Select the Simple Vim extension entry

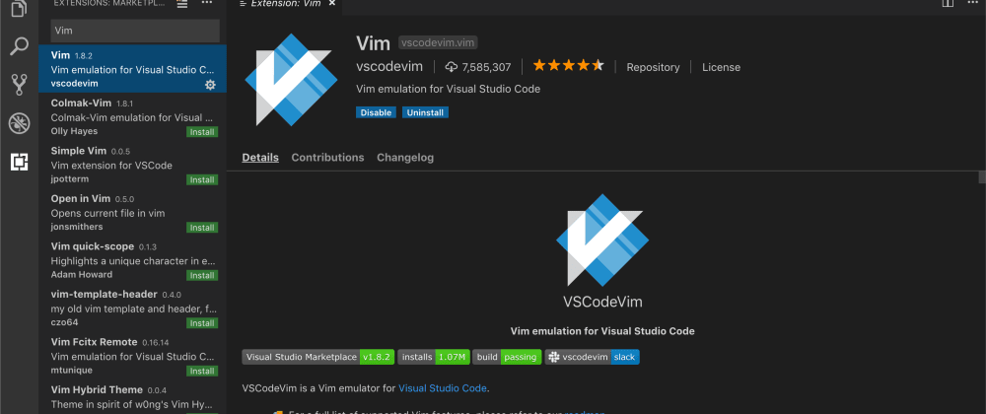[x=133, y=165]
